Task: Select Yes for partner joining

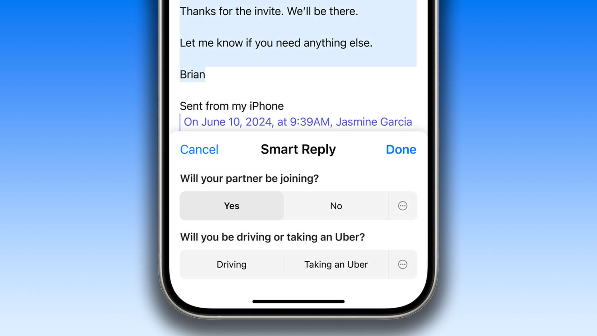Action: coord(231,206)
